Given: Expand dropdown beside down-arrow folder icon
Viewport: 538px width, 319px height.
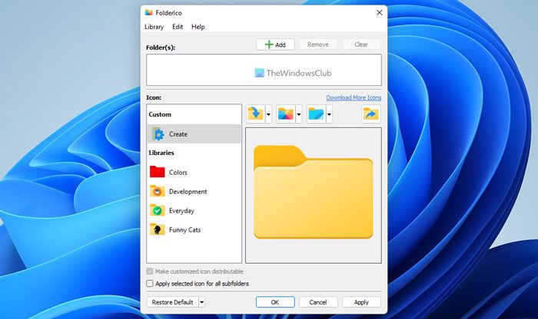Looking at the screenshot, I should click(x=268, y=114).
